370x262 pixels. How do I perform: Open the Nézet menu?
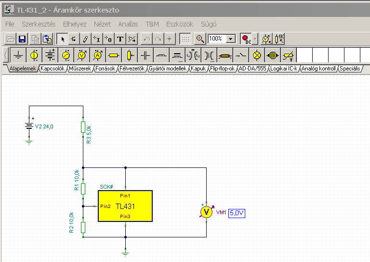pos(102,24)
